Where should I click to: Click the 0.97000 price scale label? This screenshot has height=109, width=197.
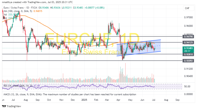point(188,17)
